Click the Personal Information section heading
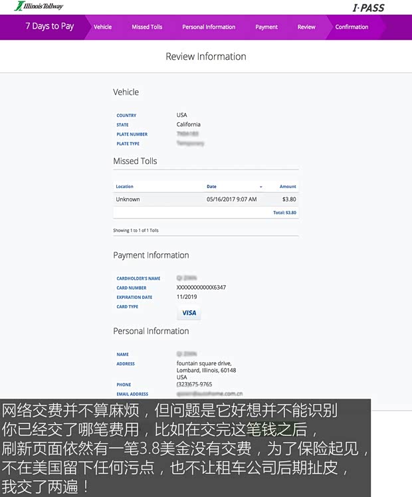412x497 pixels. pos(151,331)
